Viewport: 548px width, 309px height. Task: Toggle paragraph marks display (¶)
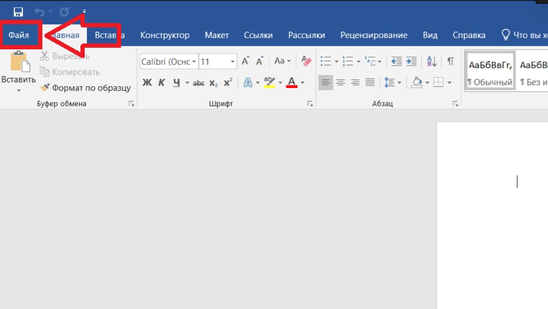coord(450,61)
